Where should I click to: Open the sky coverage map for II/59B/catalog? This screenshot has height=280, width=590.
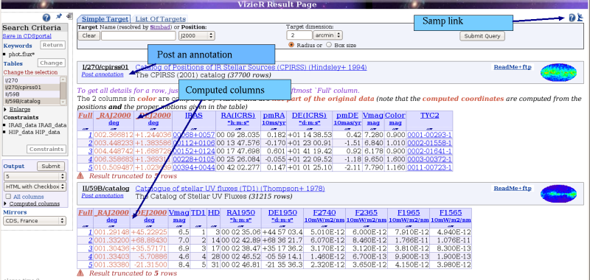[x=558, y=194]
